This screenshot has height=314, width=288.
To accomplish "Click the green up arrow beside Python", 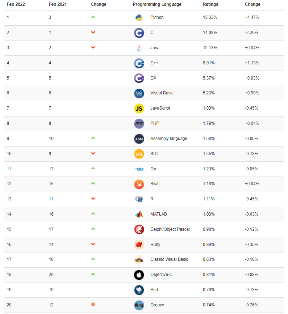I will pyautogui.click(x=93, y=17).
